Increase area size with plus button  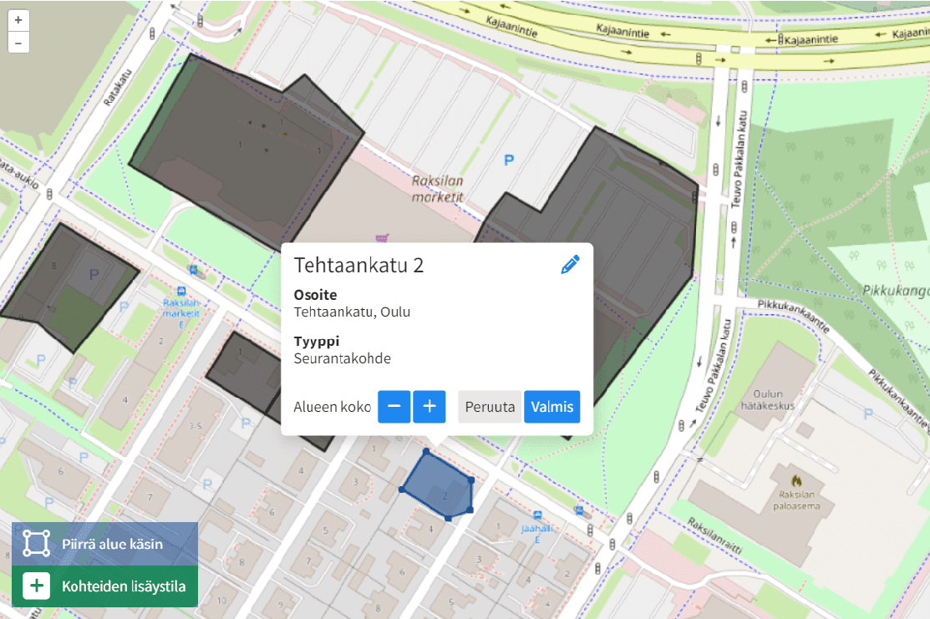click(429, 407)
